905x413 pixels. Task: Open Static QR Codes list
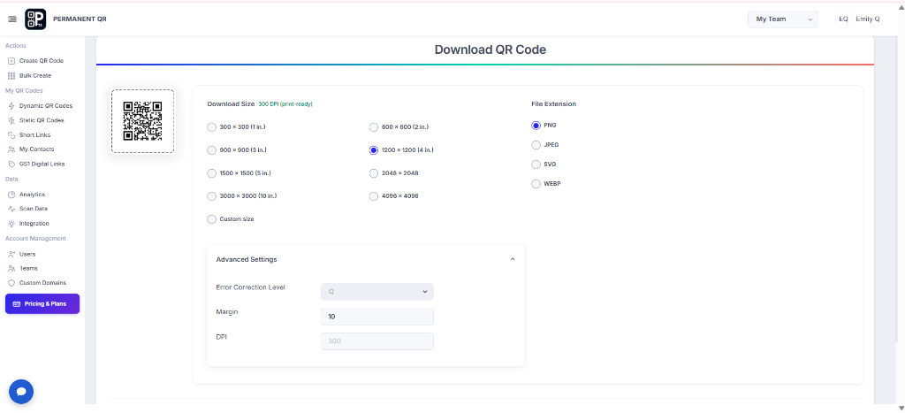coord(42,120)
